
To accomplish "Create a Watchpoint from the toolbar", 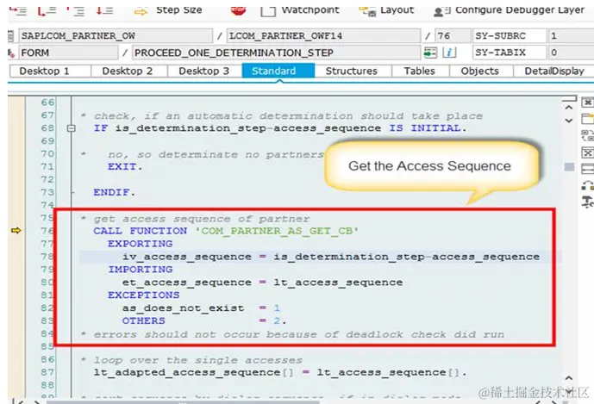I will coord(300,10).
